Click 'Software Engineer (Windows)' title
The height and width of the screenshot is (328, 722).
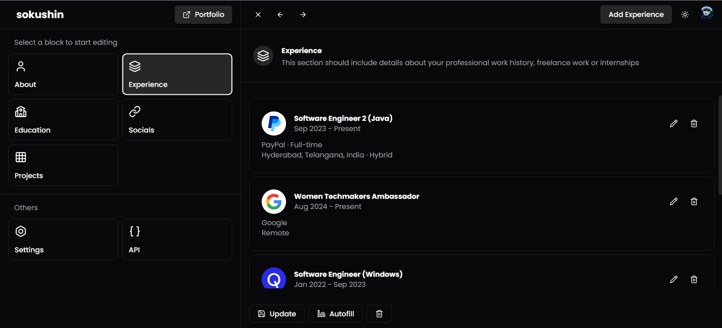(x=348, y=274)
